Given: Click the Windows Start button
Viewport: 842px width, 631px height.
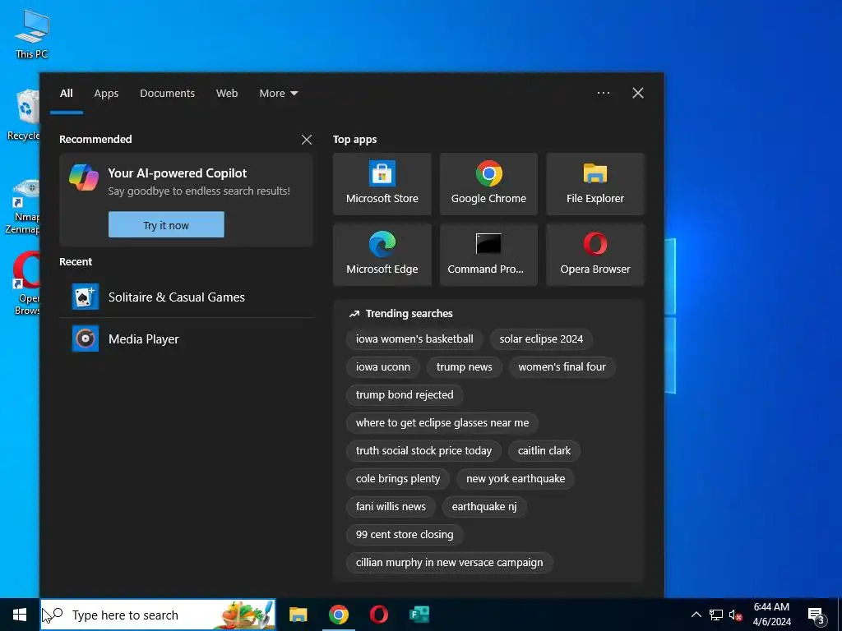Looking at the screenshot, I should coord(20,615).
